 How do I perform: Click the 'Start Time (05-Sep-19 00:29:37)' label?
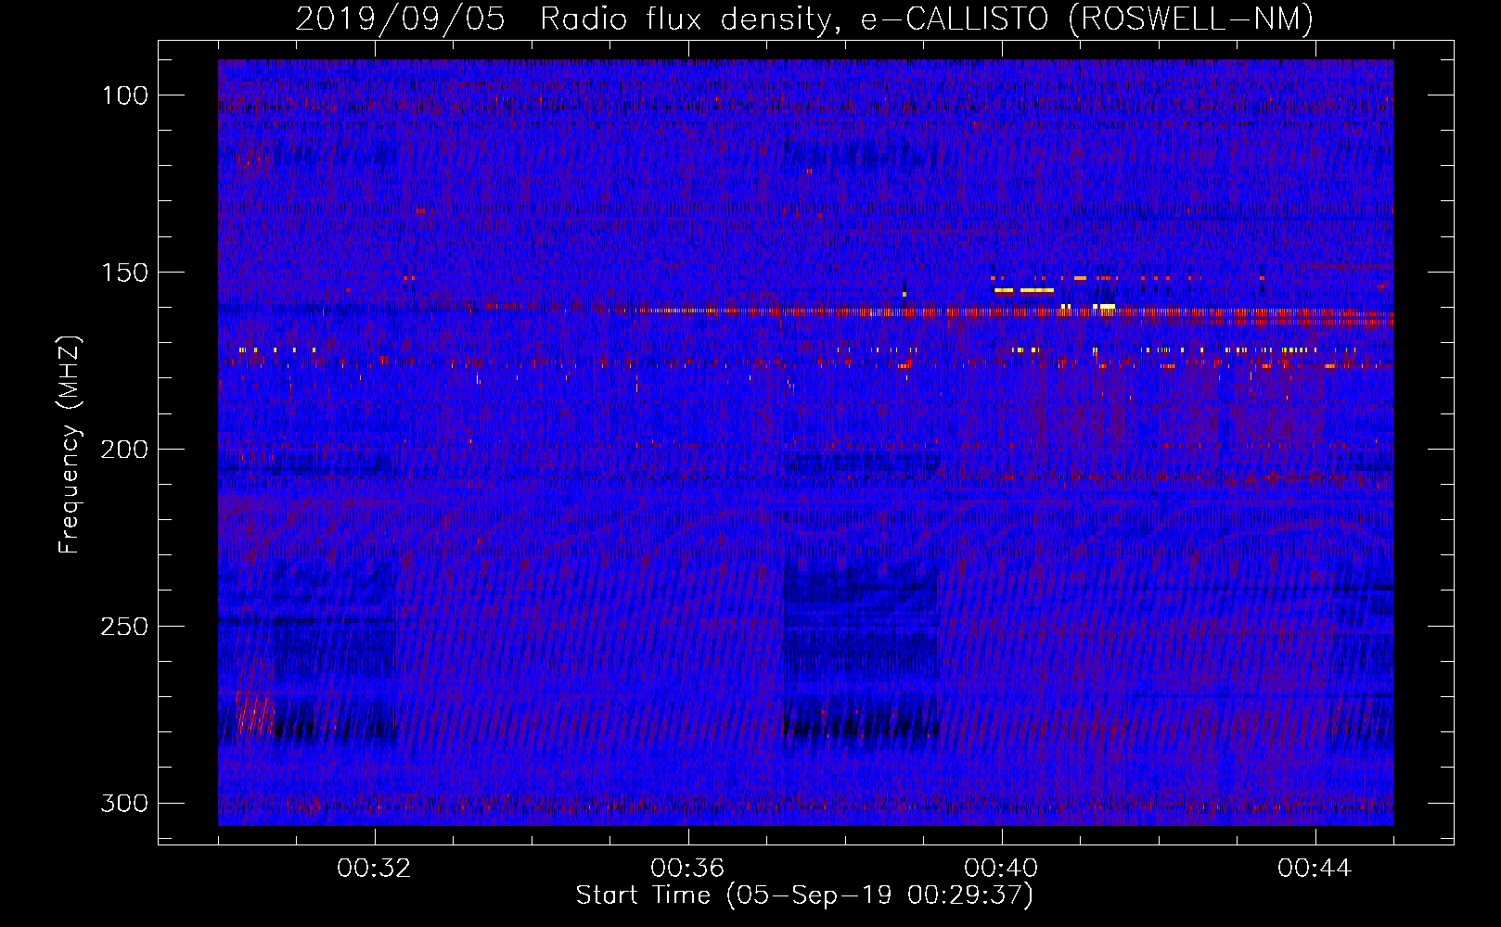[804, 895]
